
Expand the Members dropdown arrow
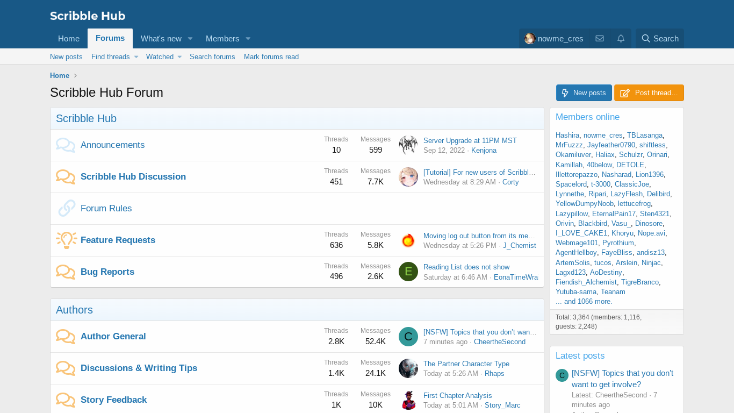coord(248,39)
